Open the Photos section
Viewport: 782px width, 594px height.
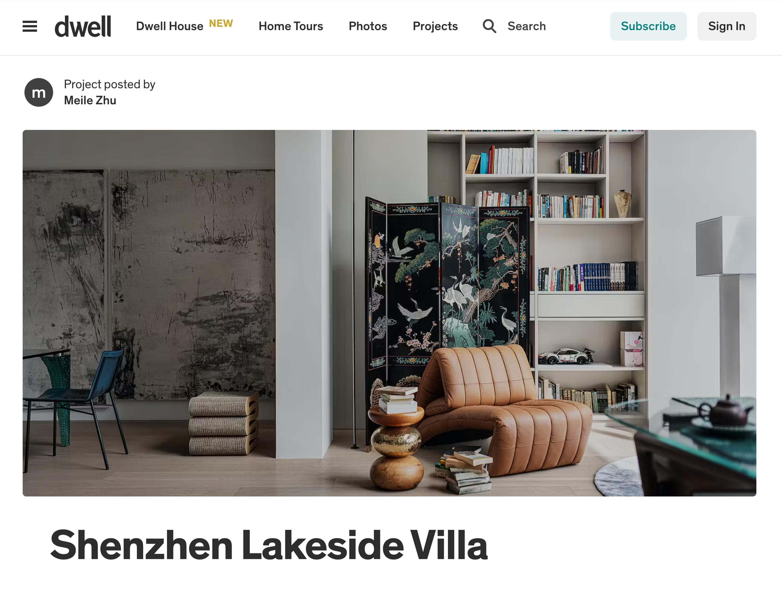click(368, 26)
